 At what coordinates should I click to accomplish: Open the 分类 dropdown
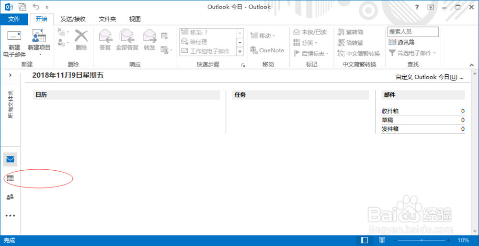(306, 43)
